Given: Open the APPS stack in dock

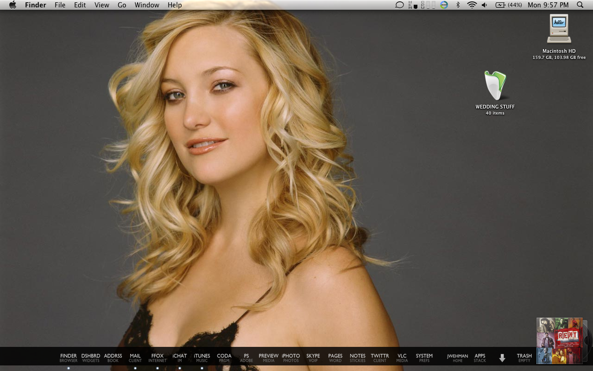Looking at the screenshot, I should (x=480, y=358).
